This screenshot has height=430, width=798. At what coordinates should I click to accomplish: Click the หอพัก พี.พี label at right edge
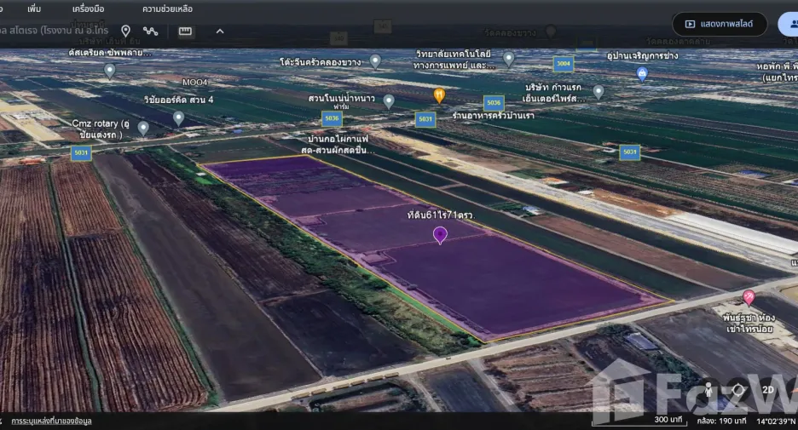pyautogui.click(x=778, y=72)
